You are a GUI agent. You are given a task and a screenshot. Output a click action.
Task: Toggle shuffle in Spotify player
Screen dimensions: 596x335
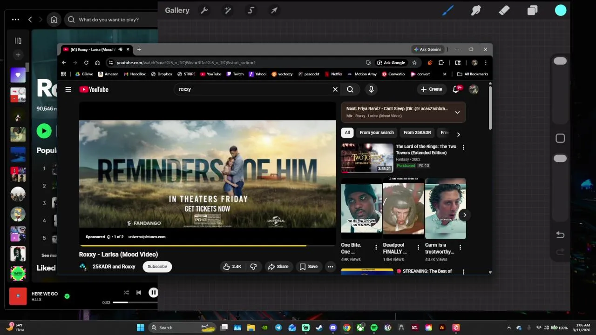126,293
